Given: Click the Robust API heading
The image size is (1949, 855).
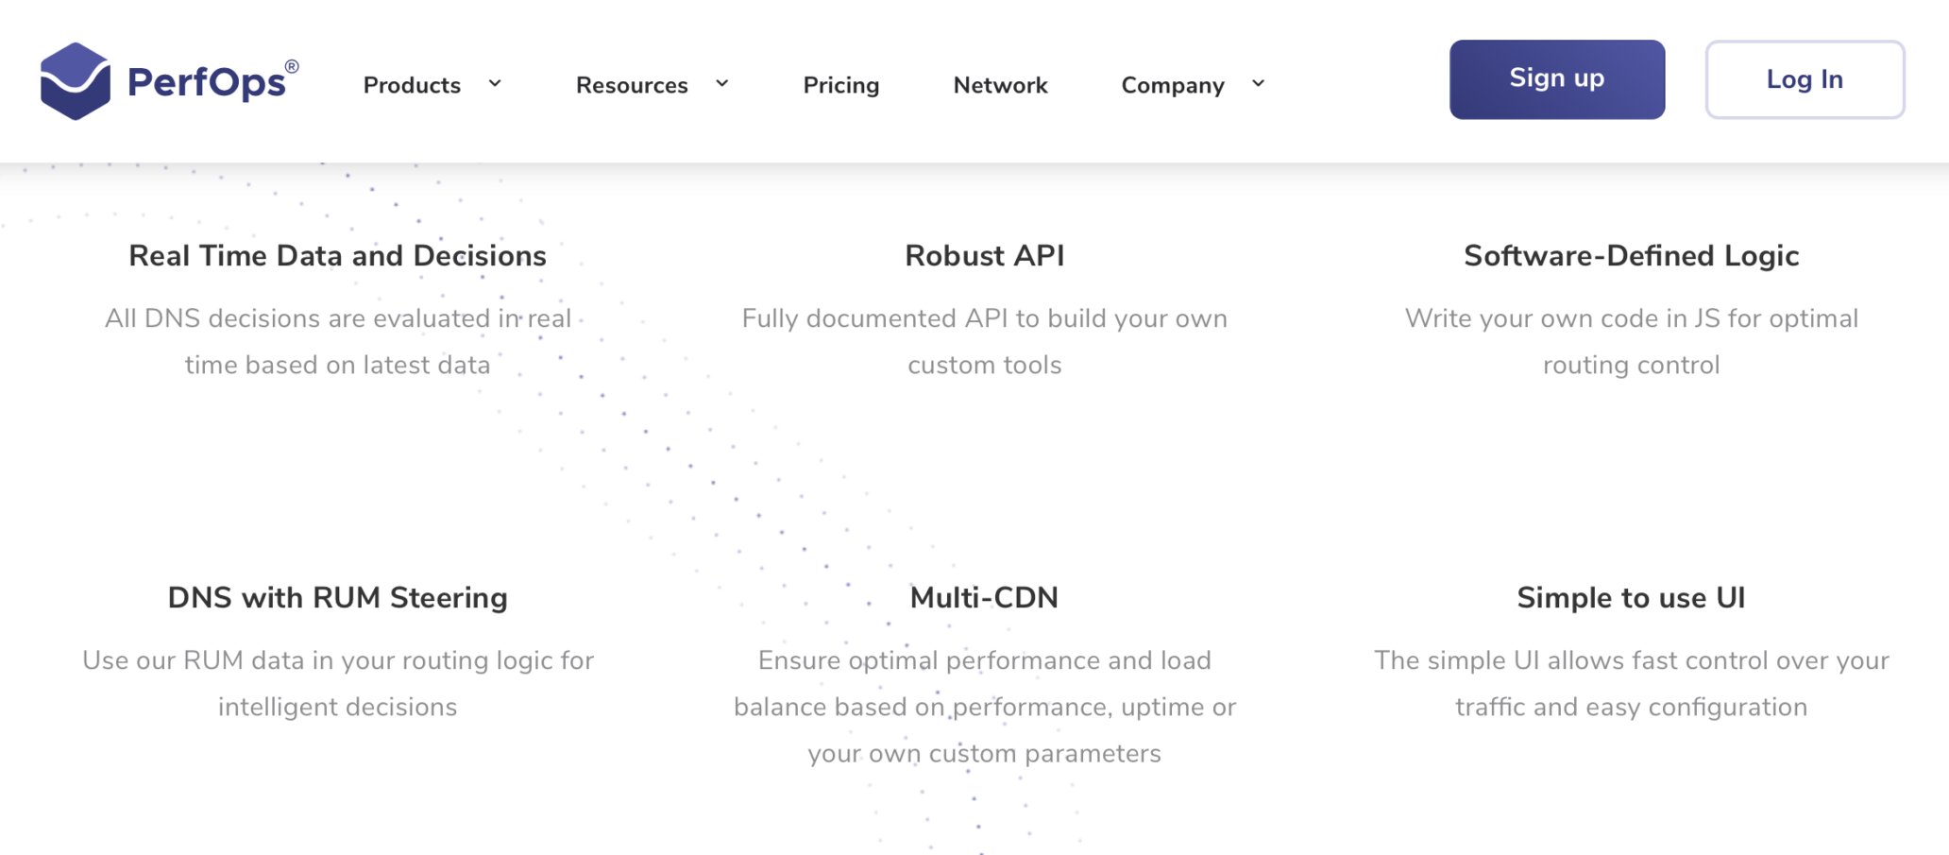Looking at the screenshot, I should [x=984, y=255].
